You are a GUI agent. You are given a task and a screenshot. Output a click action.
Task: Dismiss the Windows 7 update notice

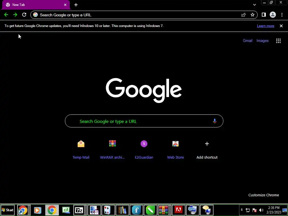pyautogui.click(x=281, y=26)
